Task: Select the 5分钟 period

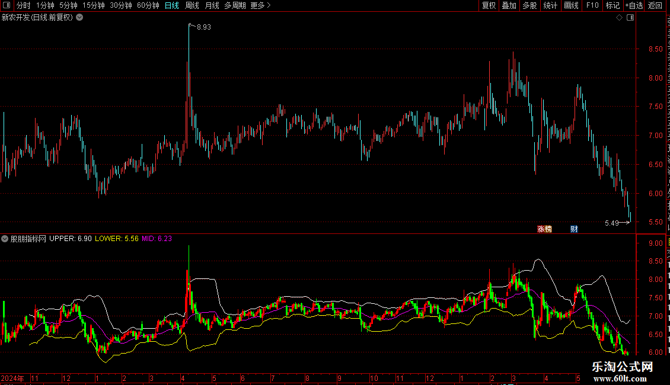Action: coord(68,5)
